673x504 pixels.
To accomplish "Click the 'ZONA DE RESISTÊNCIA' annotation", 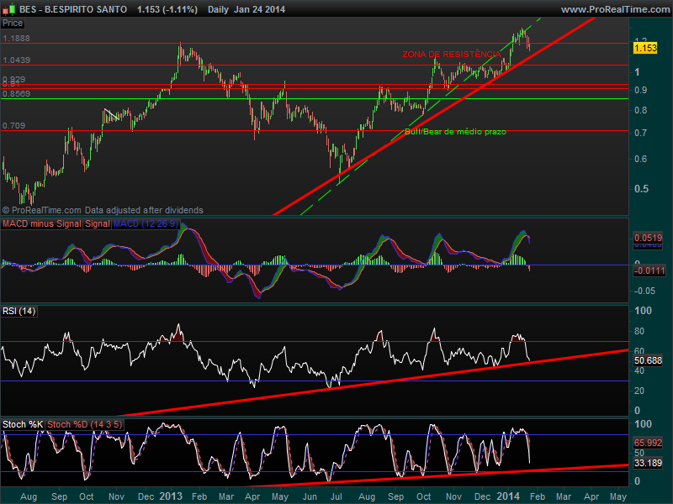I will pos(451,55).
